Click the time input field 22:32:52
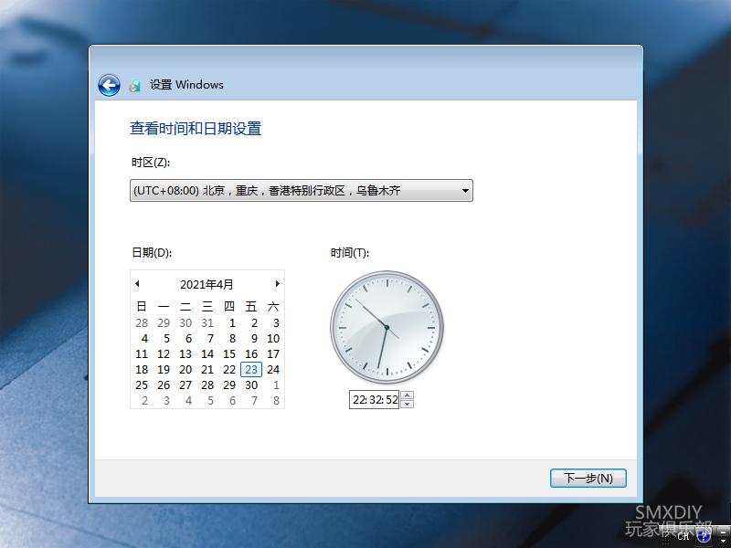 click(x=375, y=400)
